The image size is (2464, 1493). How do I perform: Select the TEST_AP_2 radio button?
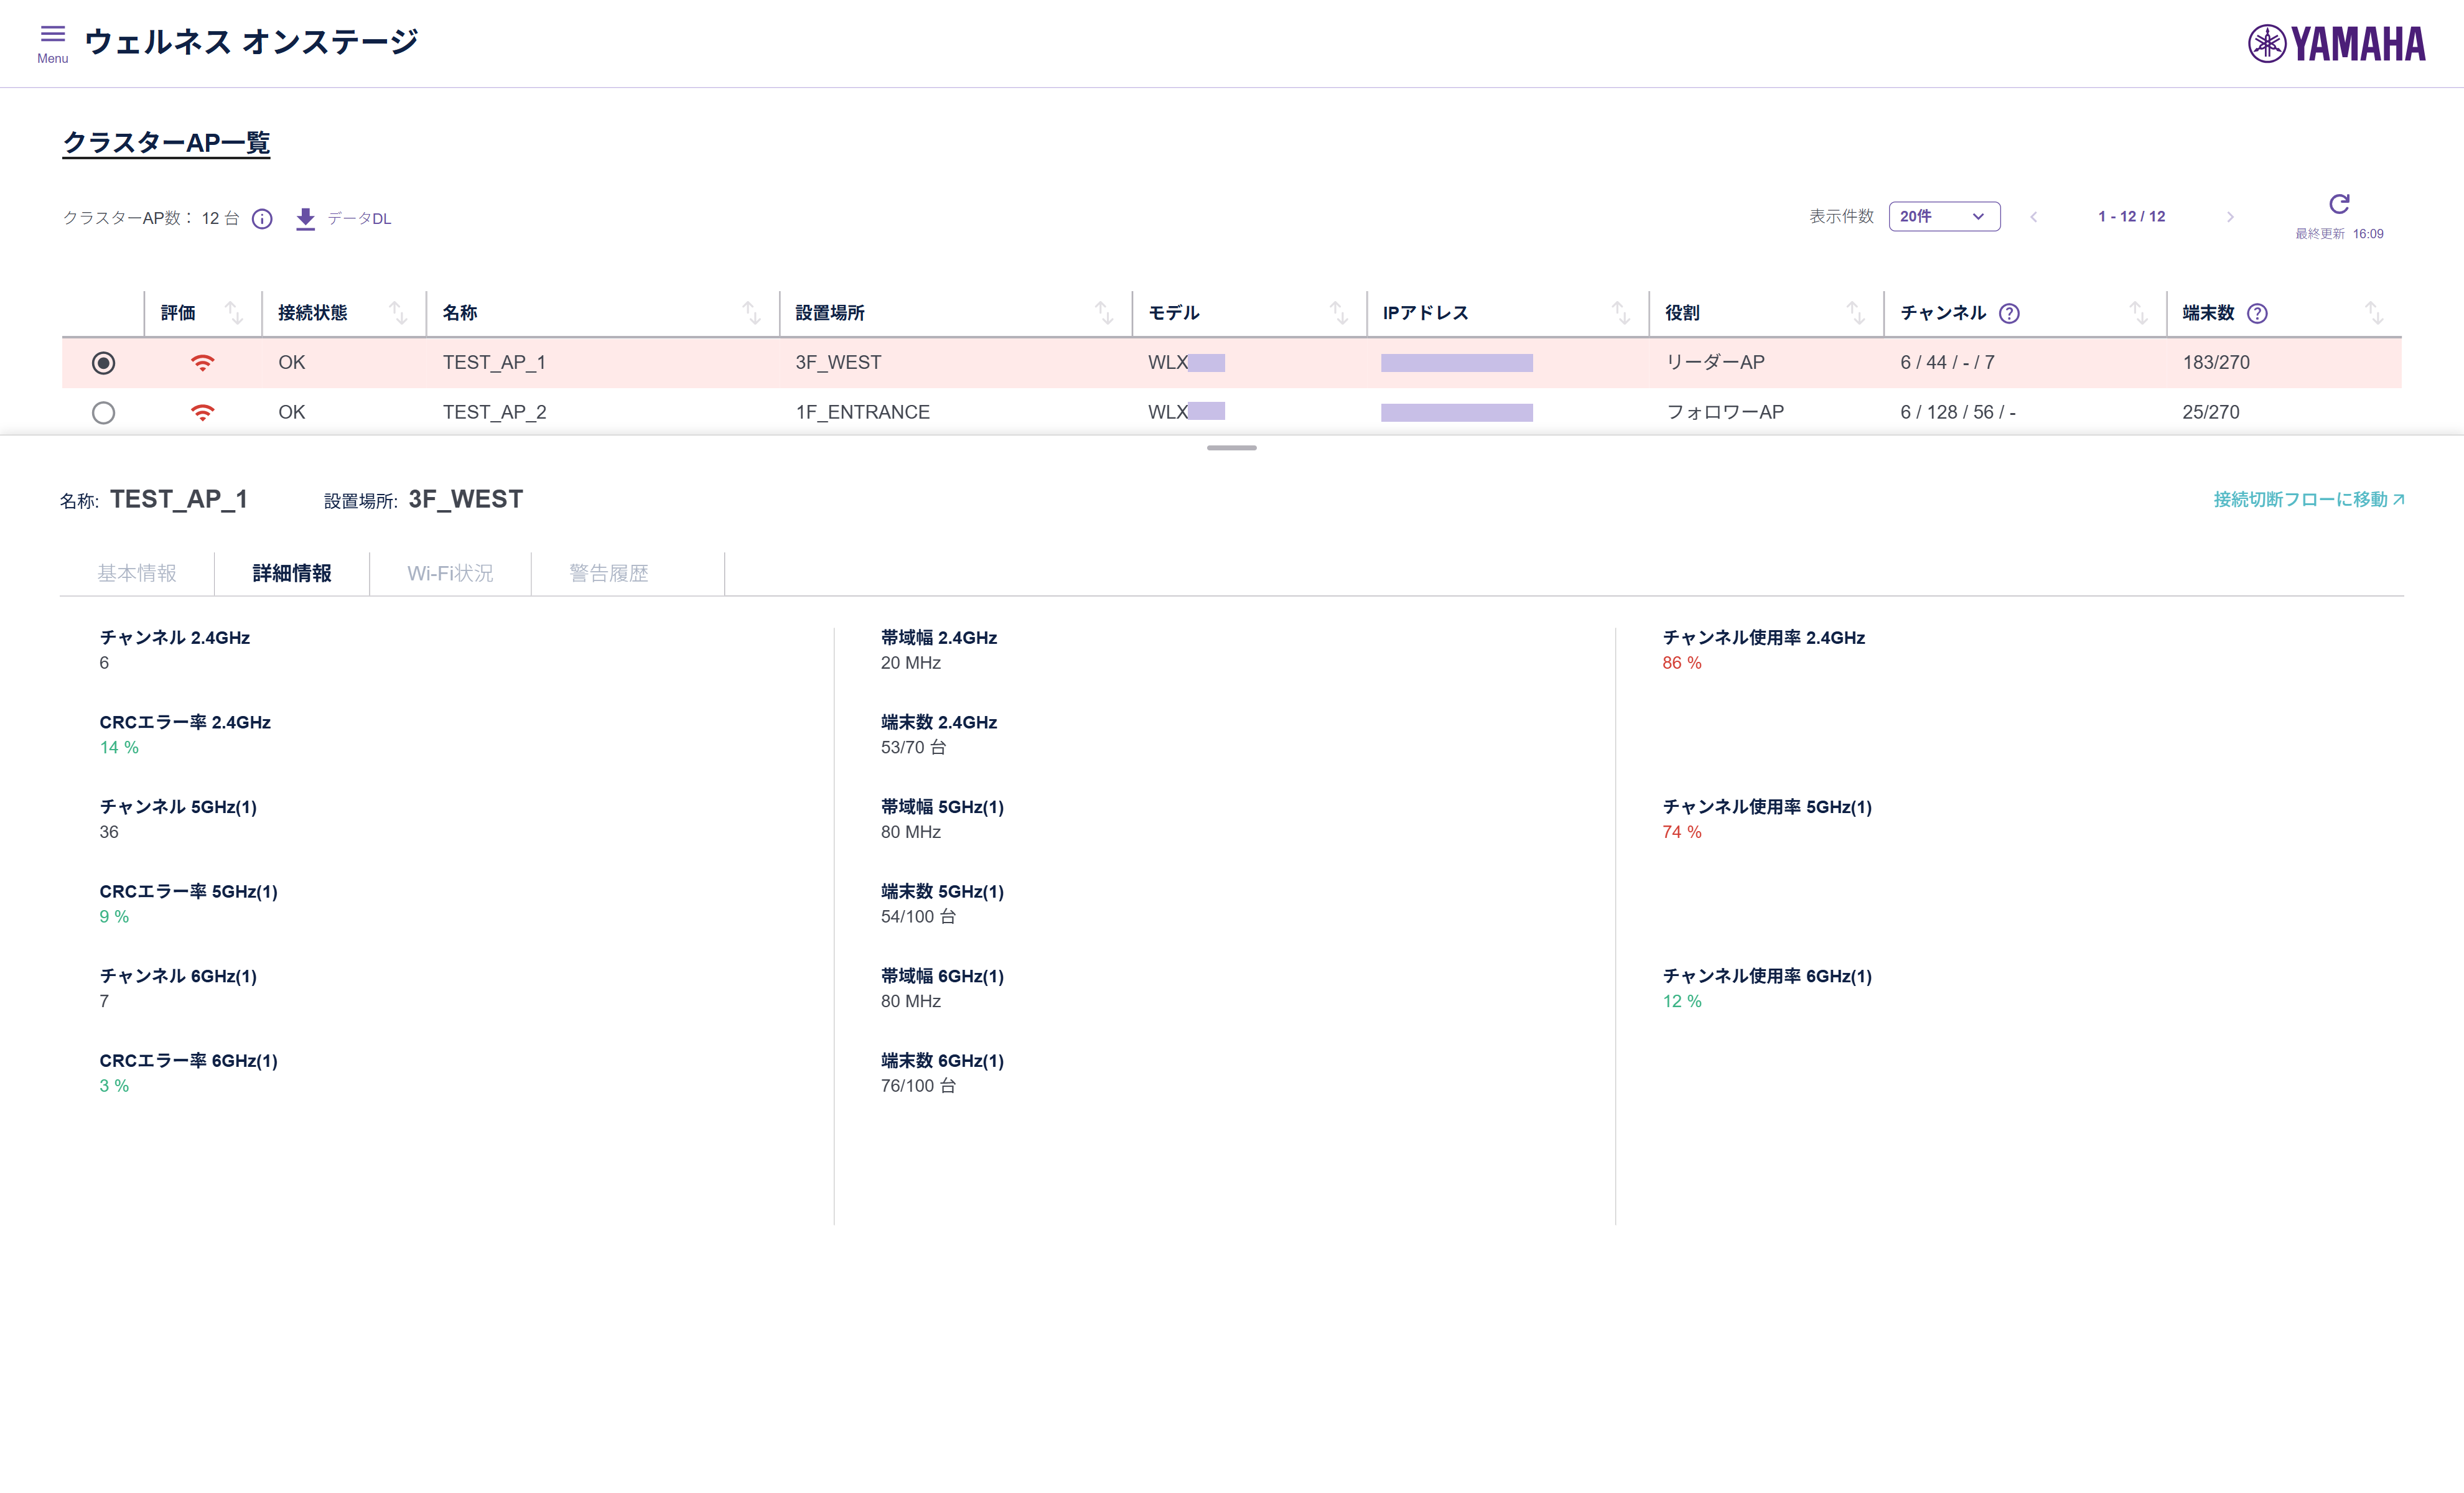(x=103, y=412)
